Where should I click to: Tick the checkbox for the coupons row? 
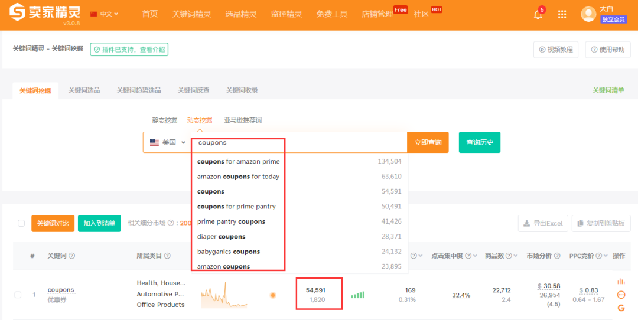[18, 295]
